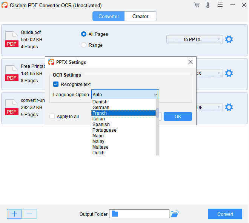Switch to the Creator tab
The width and height of the screenshot is (249, 223).
point(140,16)
